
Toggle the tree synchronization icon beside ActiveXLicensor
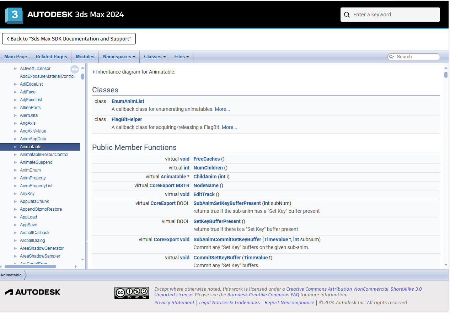point(75,69)
